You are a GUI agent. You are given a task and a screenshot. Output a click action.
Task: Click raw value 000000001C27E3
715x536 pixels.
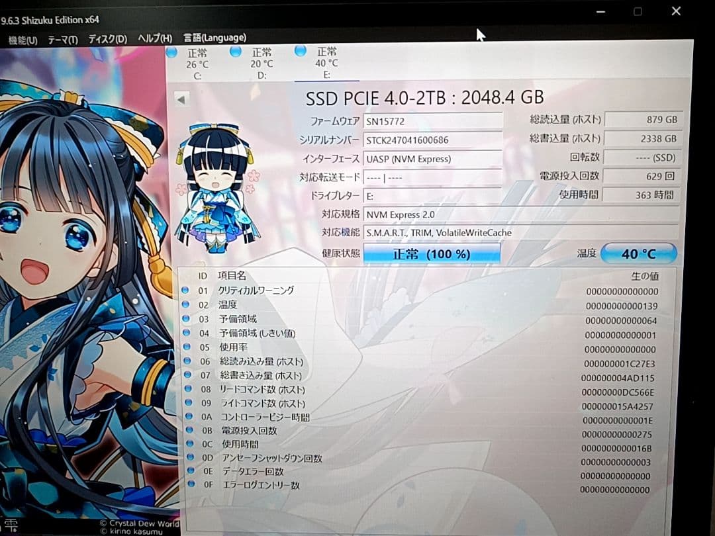[x=619, y=364]
